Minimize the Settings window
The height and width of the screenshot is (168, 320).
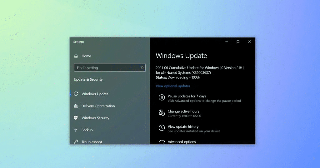tap(227, 42)
